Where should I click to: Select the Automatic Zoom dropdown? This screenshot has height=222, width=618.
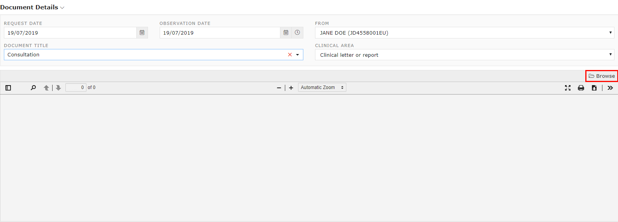[x=322, y=87]
